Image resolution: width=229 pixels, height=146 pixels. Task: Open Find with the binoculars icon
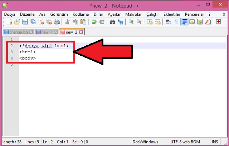point(112,22)
